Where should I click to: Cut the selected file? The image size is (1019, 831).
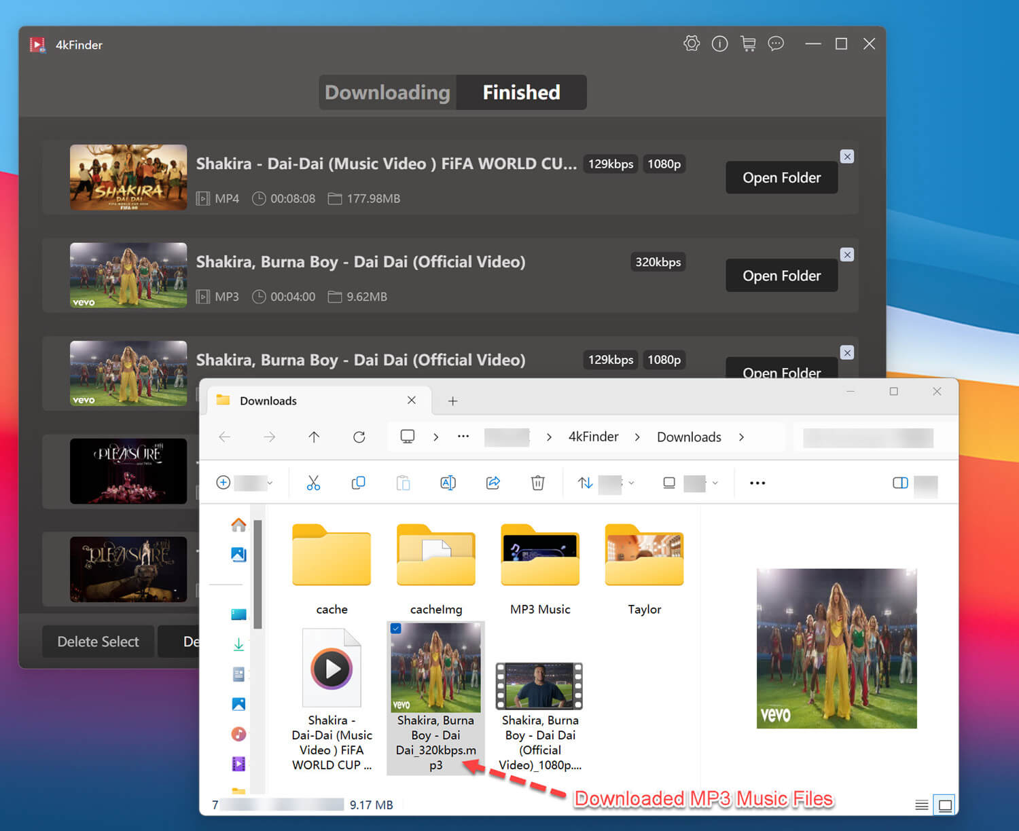(313, 483)
